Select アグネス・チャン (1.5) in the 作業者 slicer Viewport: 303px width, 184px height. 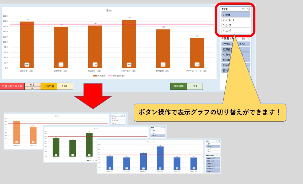(236, 44)
